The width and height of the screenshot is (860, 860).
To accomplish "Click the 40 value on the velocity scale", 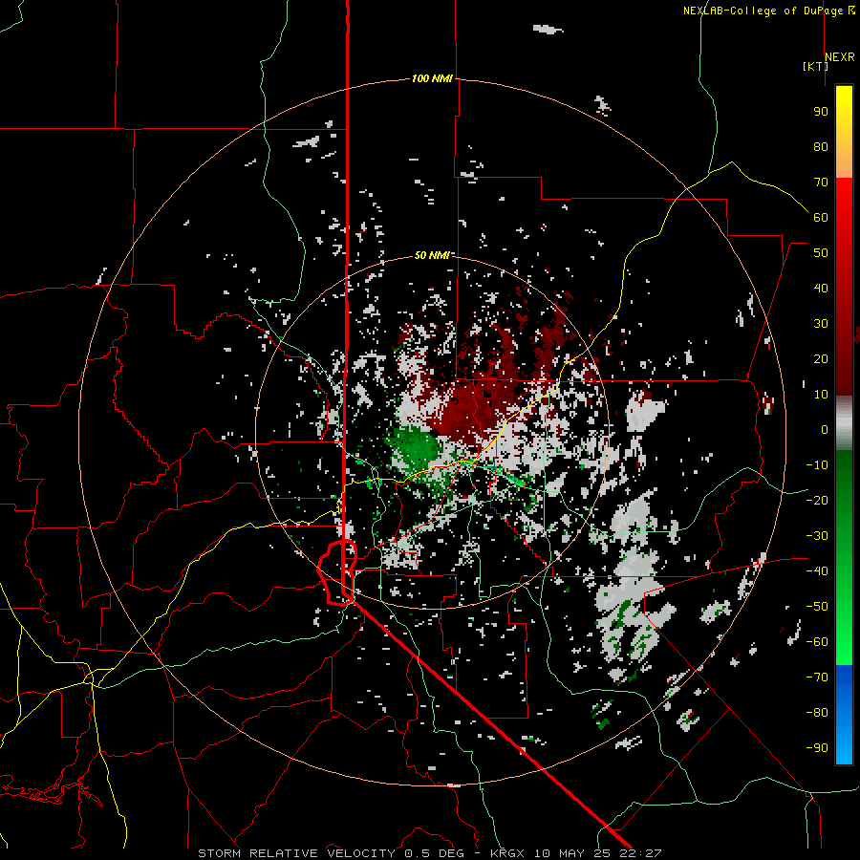I will (x=821, y=289).
